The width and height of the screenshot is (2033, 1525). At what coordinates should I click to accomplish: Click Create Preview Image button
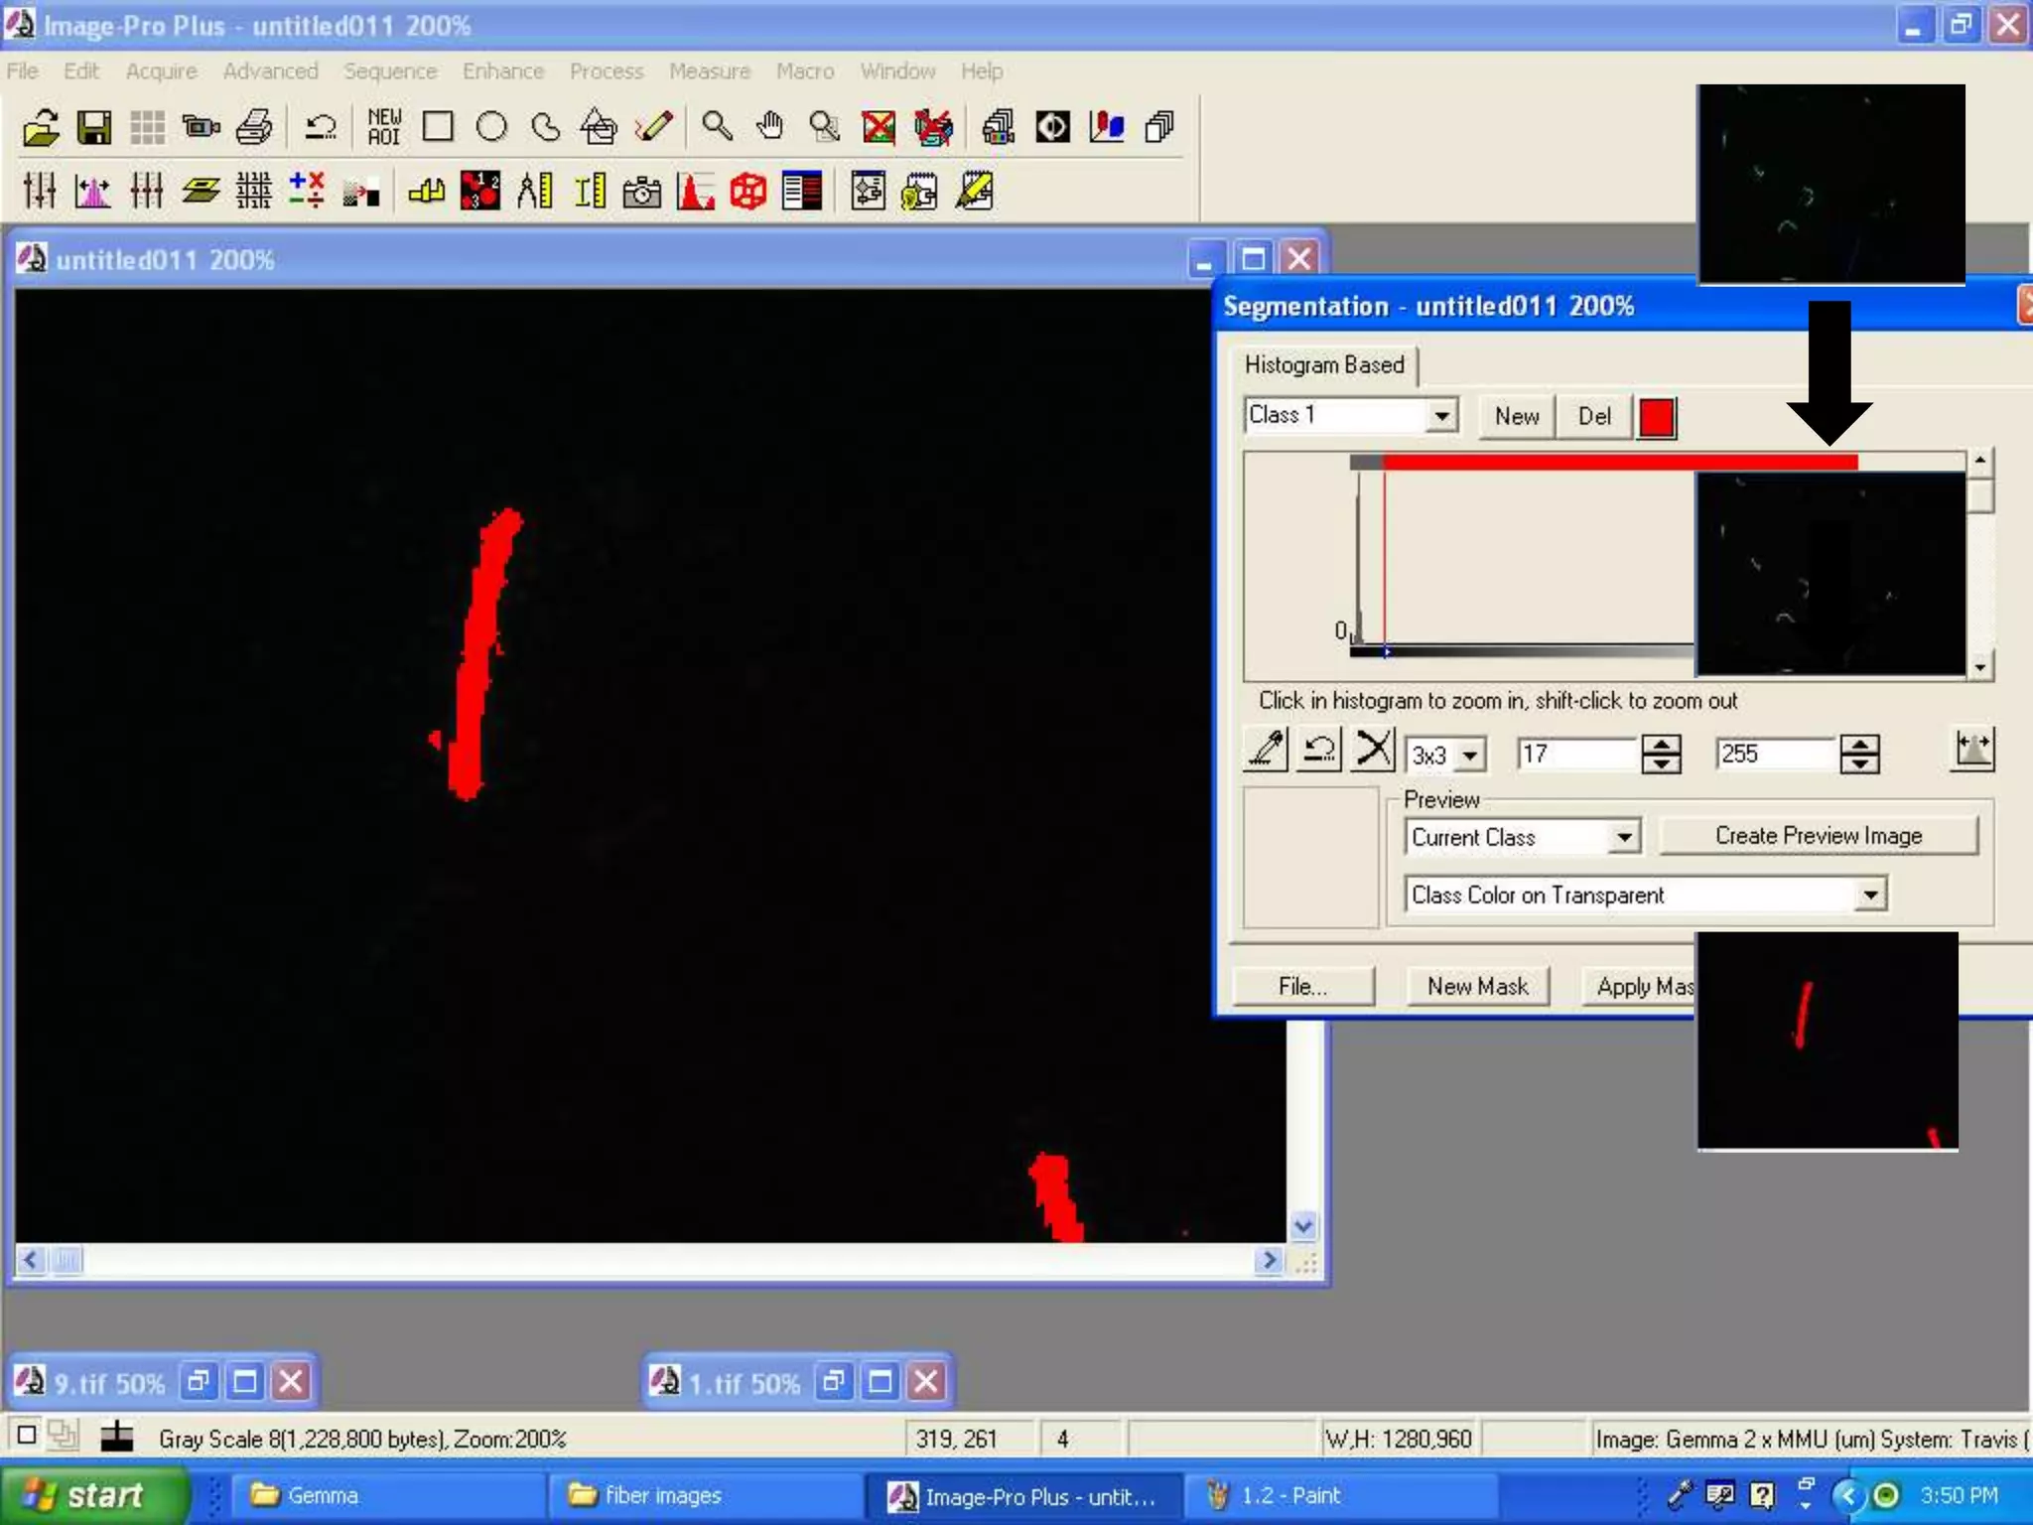click(x=1818, y=836)
